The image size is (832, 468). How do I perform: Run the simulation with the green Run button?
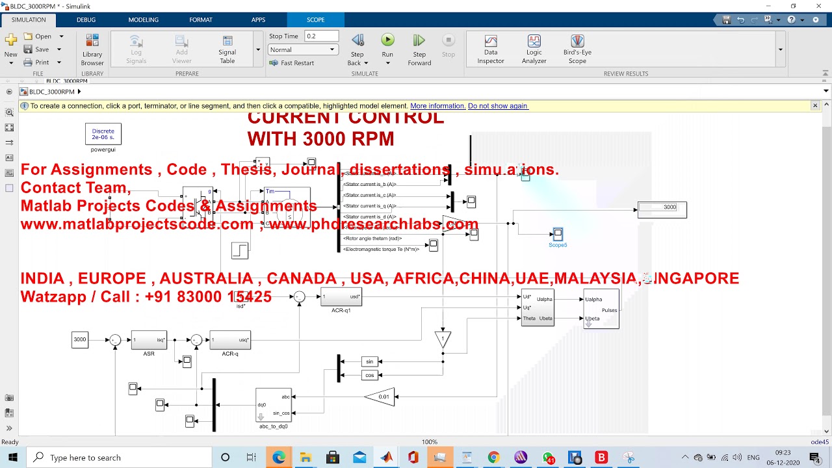coord(387,40)
